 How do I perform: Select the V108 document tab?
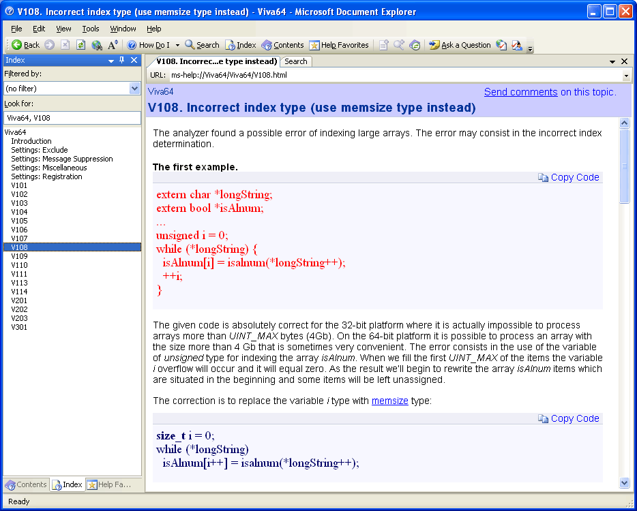click(x=216, y=61)
